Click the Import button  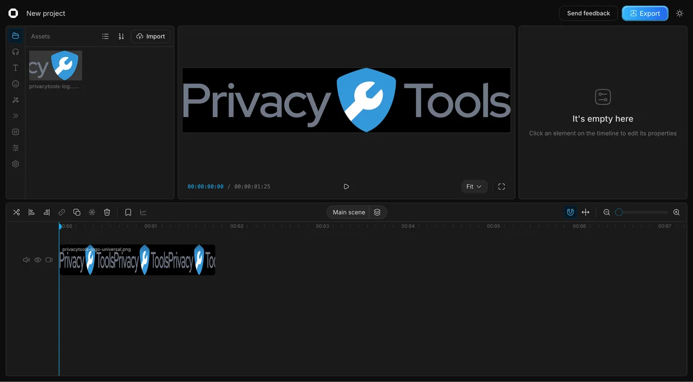151,36
